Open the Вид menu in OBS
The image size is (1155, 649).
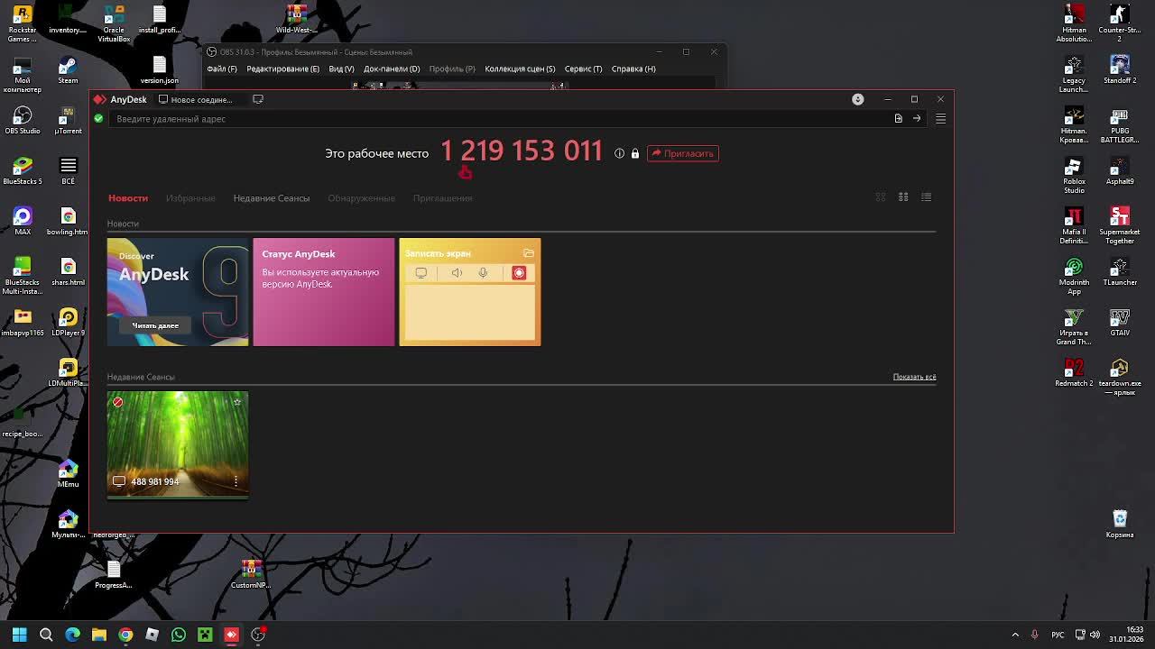pos(341,69)
